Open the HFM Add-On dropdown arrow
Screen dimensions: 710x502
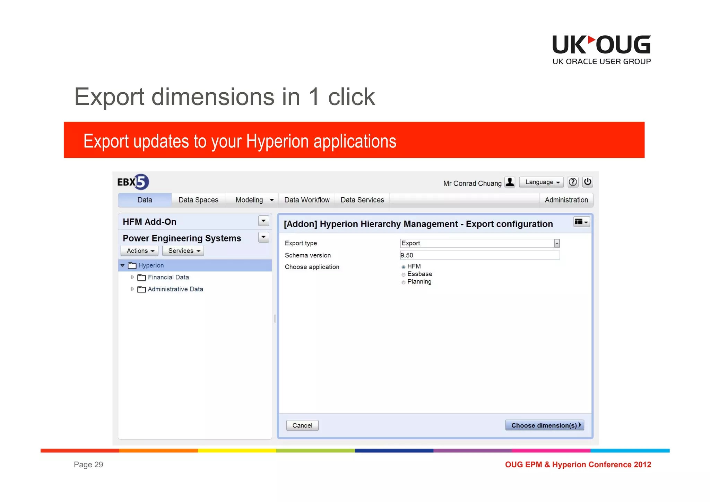[x=263, y=221]
